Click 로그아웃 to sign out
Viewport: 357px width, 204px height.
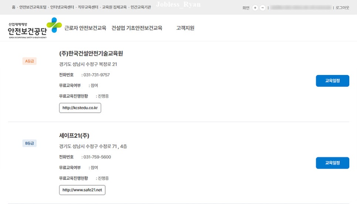(x=342, y=8)
